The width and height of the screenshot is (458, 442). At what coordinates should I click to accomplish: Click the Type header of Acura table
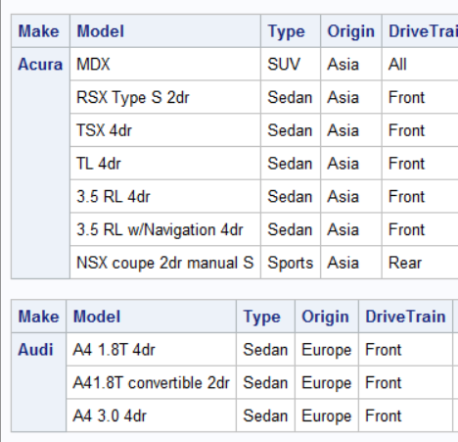[291, 31]
